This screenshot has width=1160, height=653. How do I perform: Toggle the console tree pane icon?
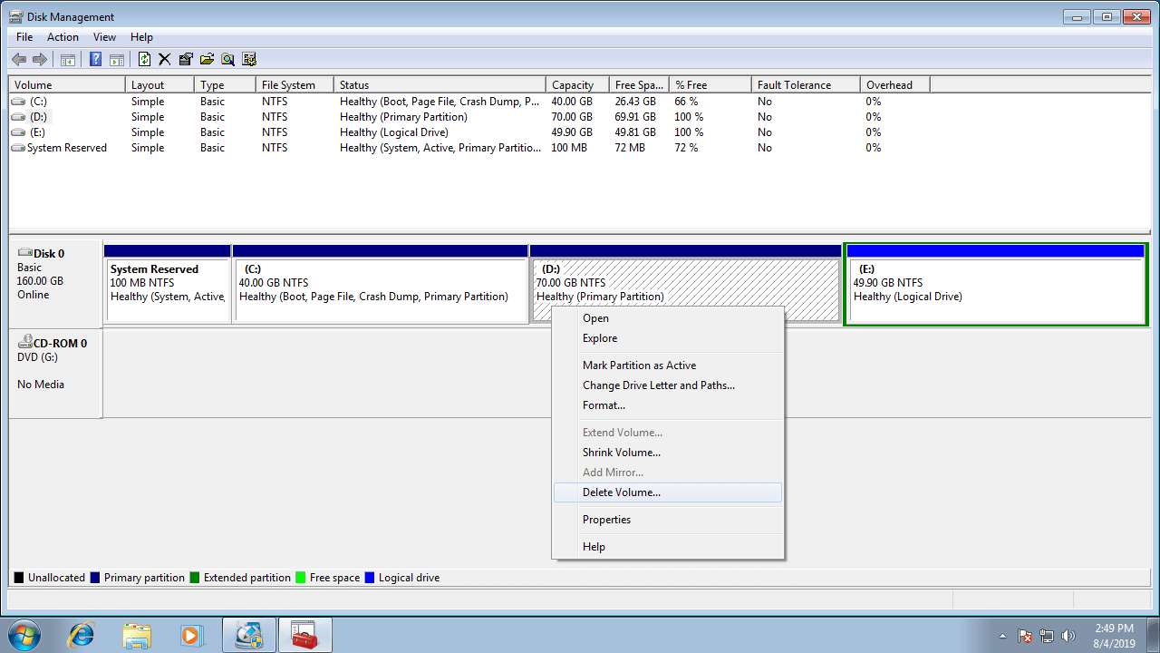tap(67, 60)
